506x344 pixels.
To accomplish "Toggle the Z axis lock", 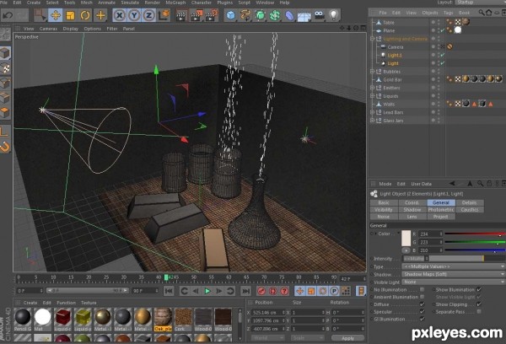I will (148, 15).
